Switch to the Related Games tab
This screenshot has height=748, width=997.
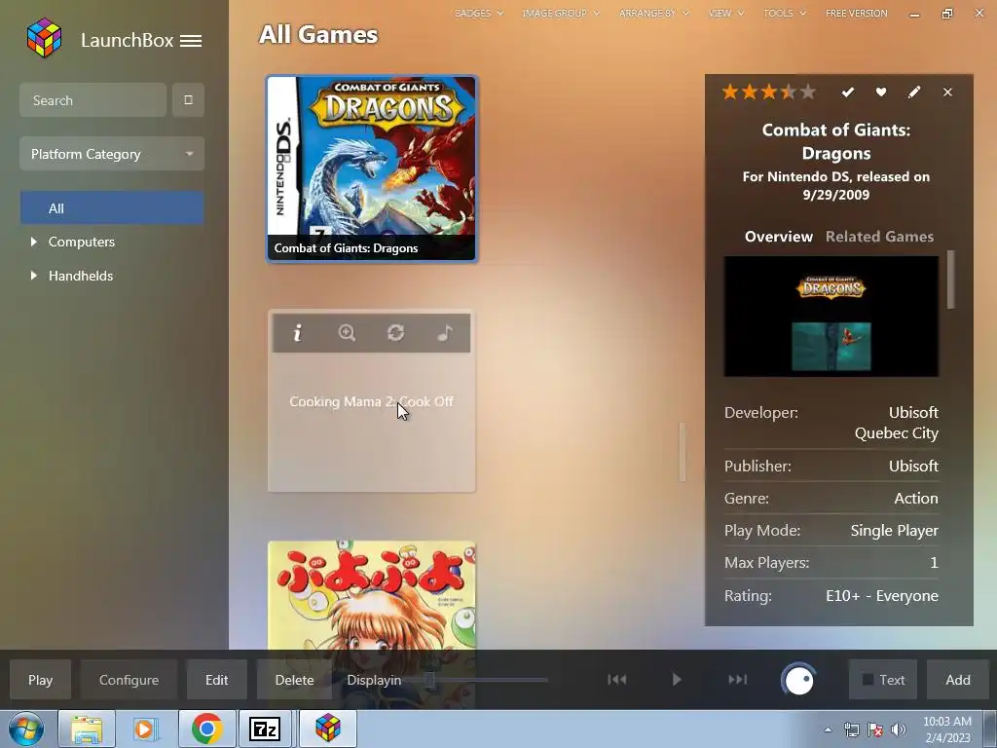pyautogui.click(x=879, y=237)
